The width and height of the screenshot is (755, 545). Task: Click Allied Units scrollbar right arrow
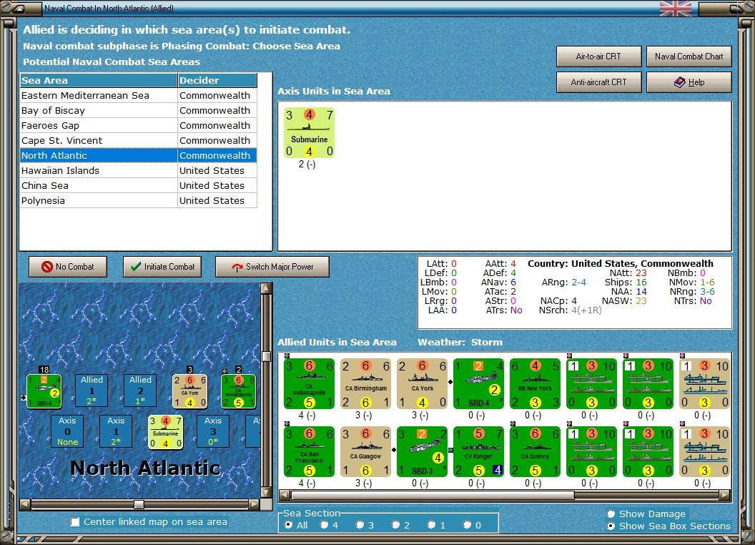[x=725, y=495]
